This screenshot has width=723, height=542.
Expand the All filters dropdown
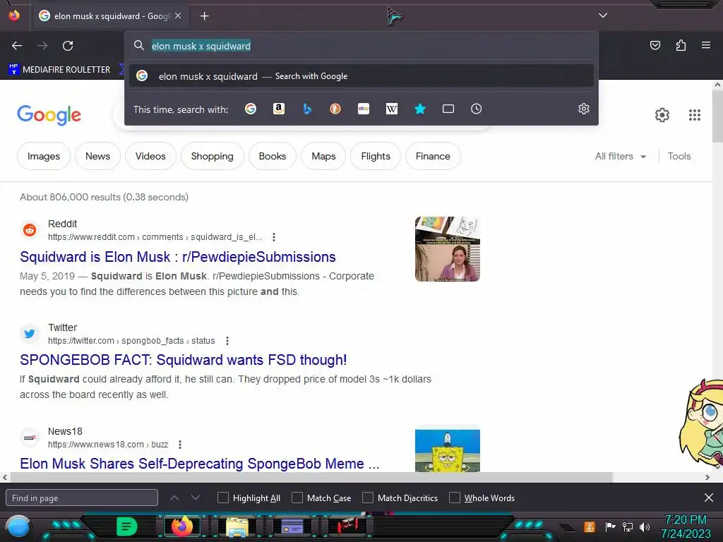(620, 156)
